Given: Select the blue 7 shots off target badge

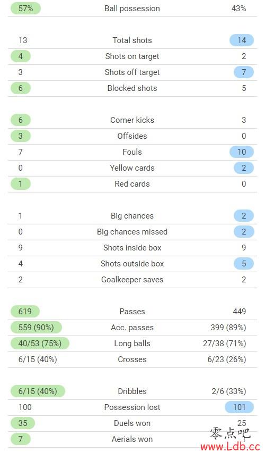Looking at the screenshot, I should point(244,72).
